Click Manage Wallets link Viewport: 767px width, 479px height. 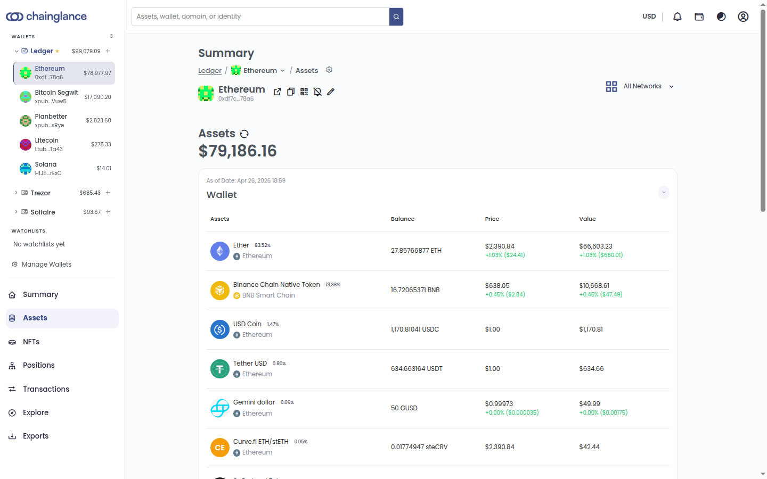click(x=46, y=265)
